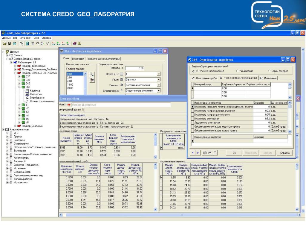The width and height of the screenshot is (306, 230).
Task: Select the Серии замеров radio button
Action: coord(269,71)
